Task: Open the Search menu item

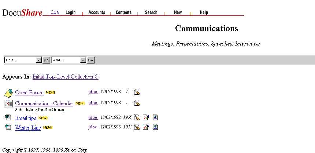Action: [x=151, y=12]
